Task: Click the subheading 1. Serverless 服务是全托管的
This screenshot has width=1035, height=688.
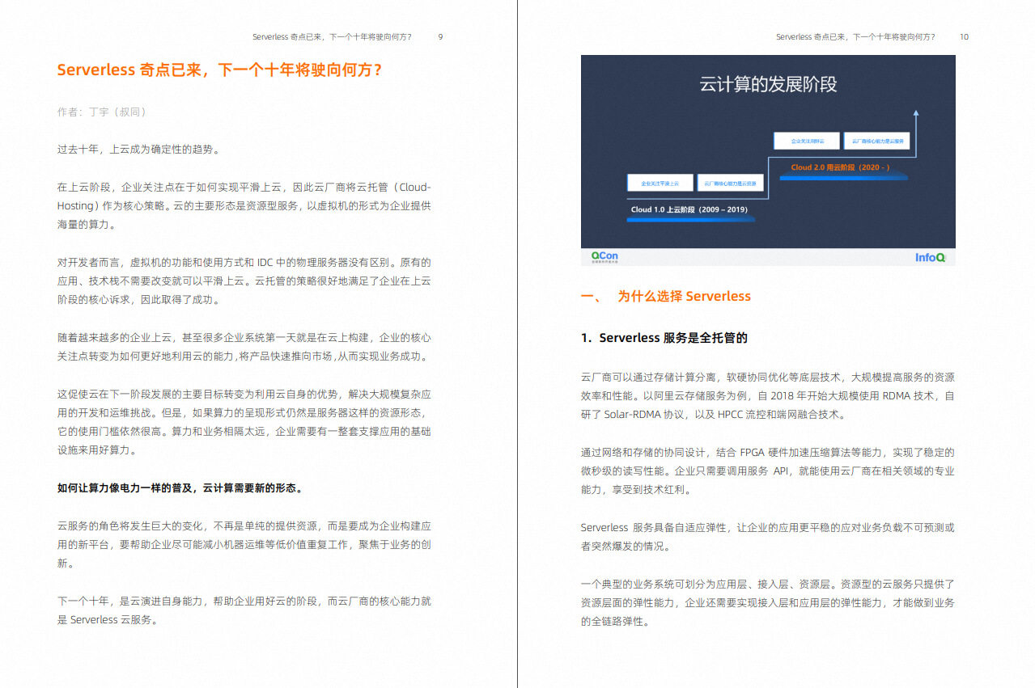Action: pyautogui.click(x=664, y=338)
